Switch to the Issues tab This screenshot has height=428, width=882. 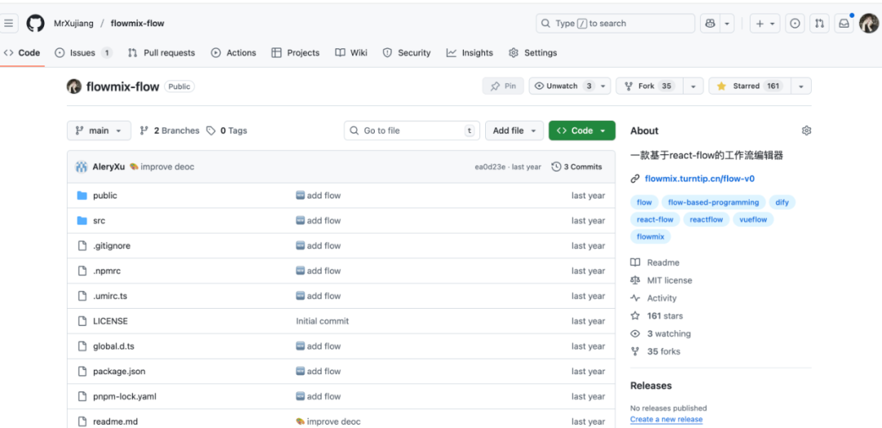click(x=83, y=53)
